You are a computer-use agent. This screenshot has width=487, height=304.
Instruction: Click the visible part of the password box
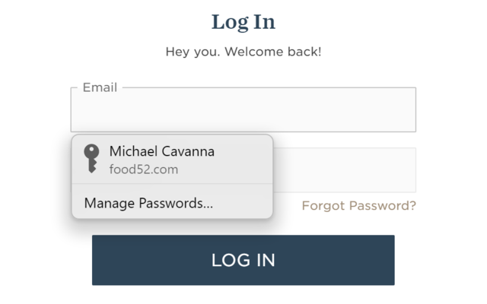pos(345,170)
